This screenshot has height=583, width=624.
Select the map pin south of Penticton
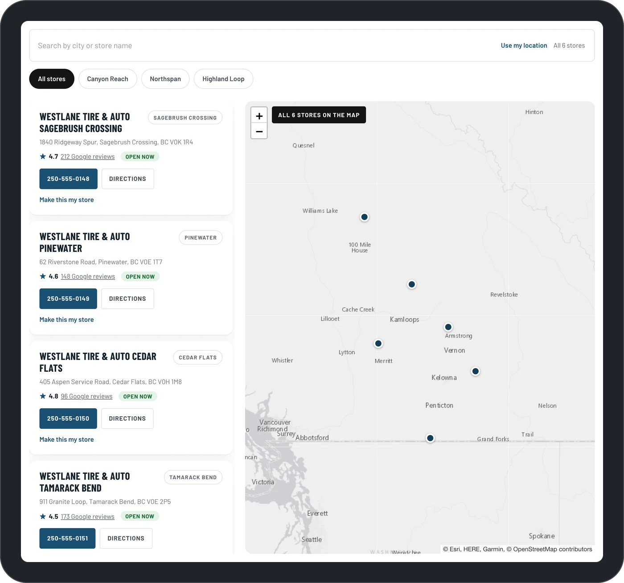430,438
